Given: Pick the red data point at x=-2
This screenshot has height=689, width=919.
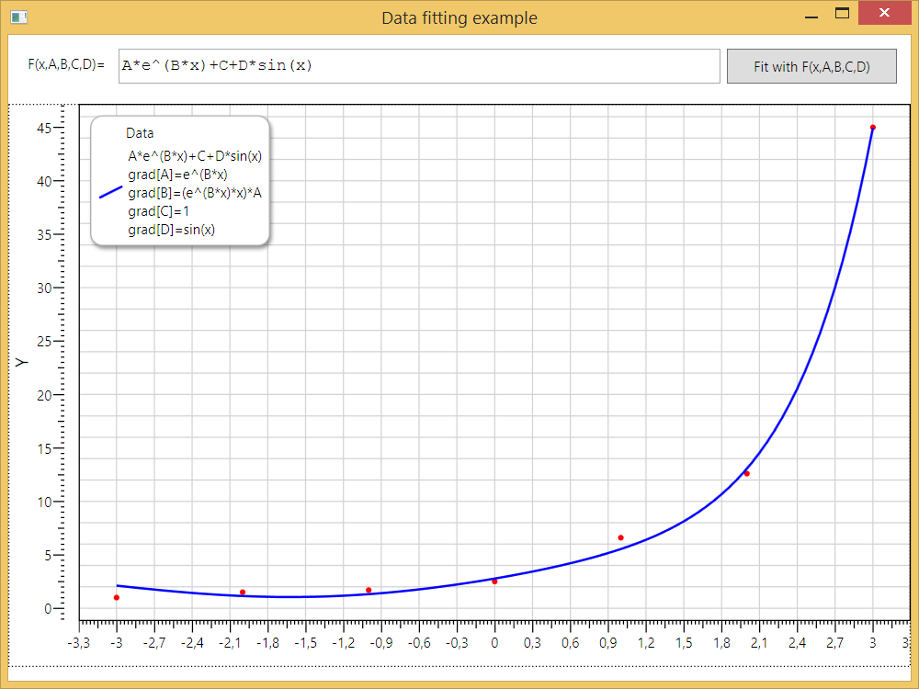Looking at the screenshot, I should 243,593.
